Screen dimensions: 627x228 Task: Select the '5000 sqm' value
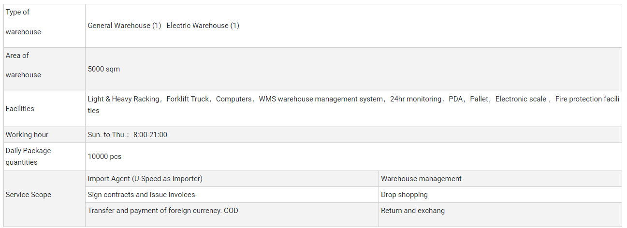point(104,69)
